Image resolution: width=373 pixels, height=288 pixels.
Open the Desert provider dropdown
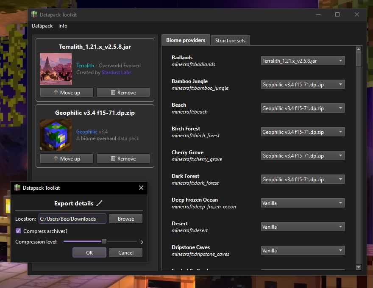pos(303,227)
